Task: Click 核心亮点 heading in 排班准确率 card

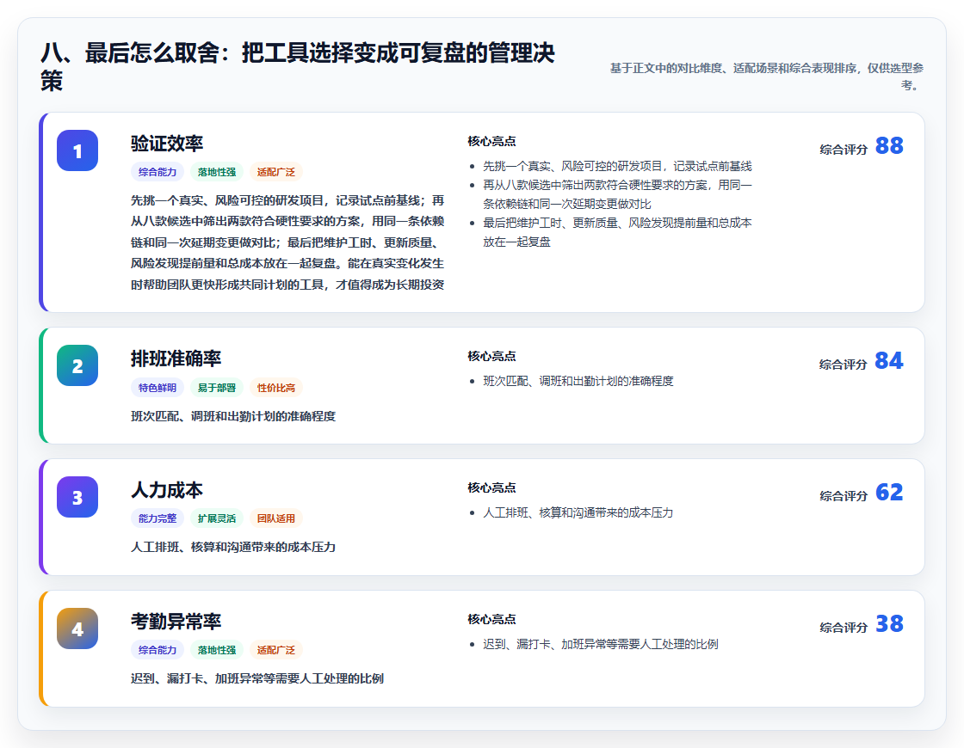Action: pos(491,356)
